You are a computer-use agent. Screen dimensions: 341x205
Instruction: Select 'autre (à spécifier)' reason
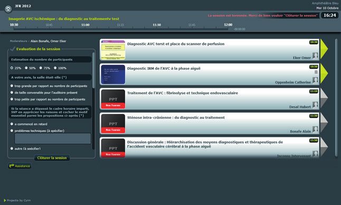click(12, 148)
